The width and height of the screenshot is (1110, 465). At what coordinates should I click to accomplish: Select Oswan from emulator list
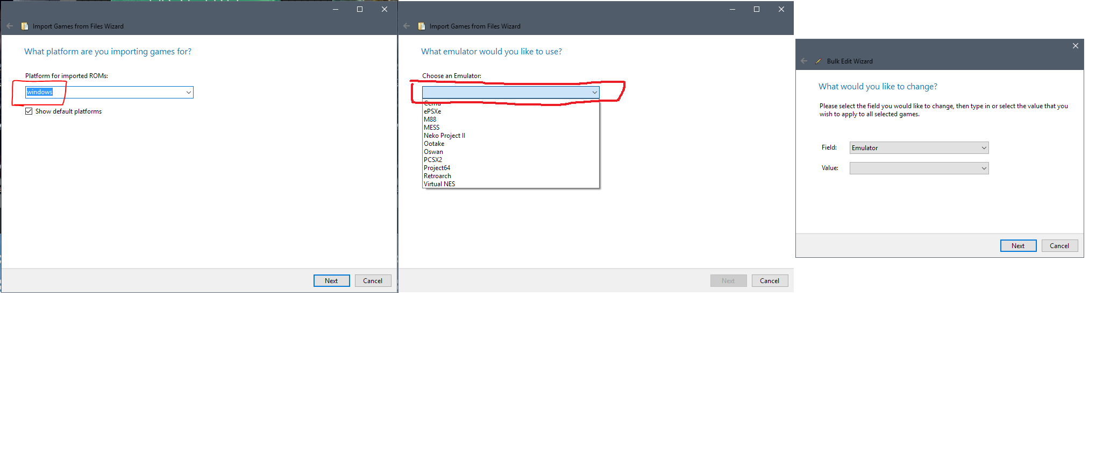point(510,152)
